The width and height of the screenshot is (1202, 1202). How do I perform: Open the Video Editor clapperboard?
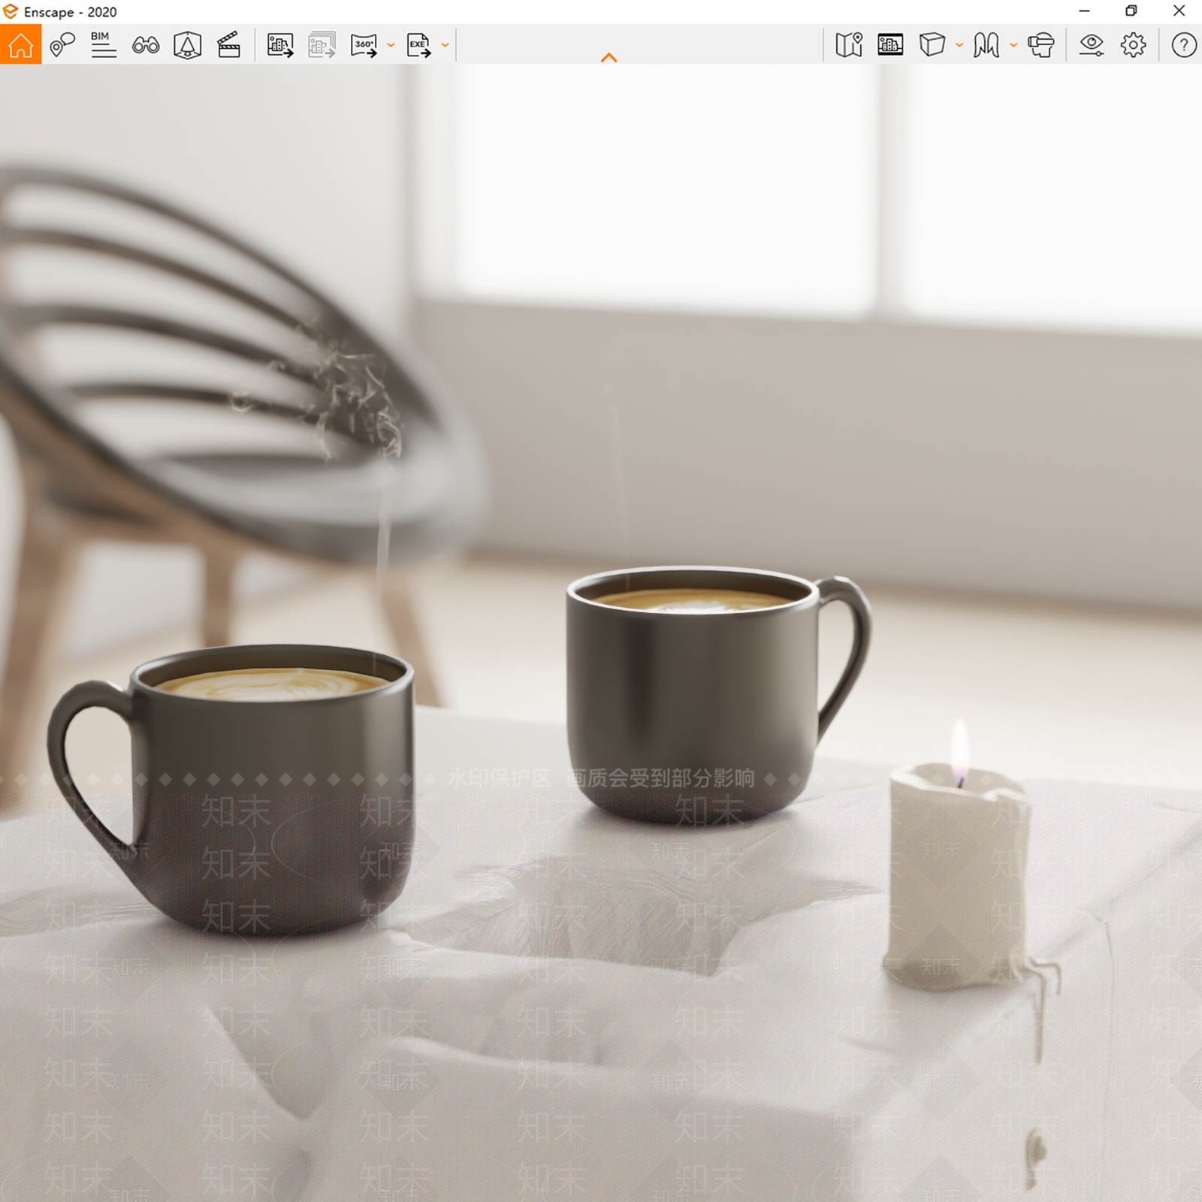coord(228,45)
